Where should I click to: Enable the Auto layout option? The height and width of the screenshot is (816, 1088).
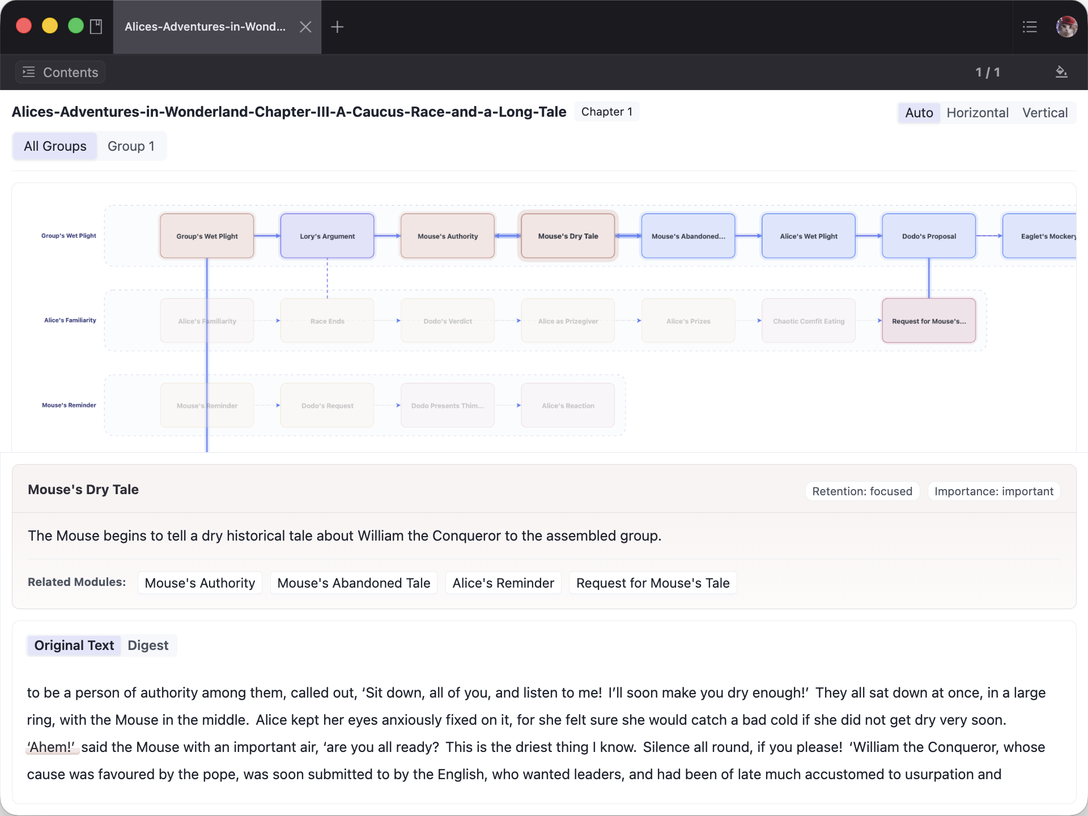tap(919, 112)
